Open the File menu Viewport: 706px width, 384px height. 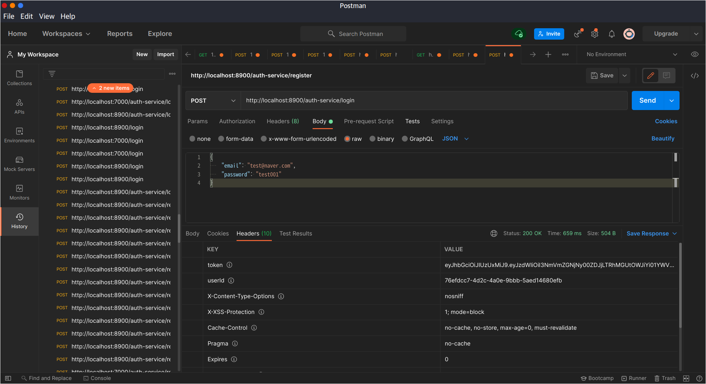pyautogui.click(x=9, y=16)
